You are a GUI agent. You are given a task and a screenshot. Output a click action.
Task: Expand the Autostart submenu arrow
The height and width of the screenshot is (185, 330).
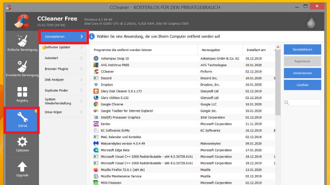pyautogui.click(x=81, y=58)
